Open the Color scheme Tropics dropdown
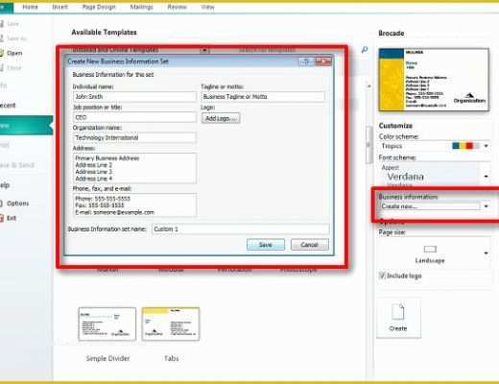The image size is (499, 384). pyautogui.click(x=486, y=146)
